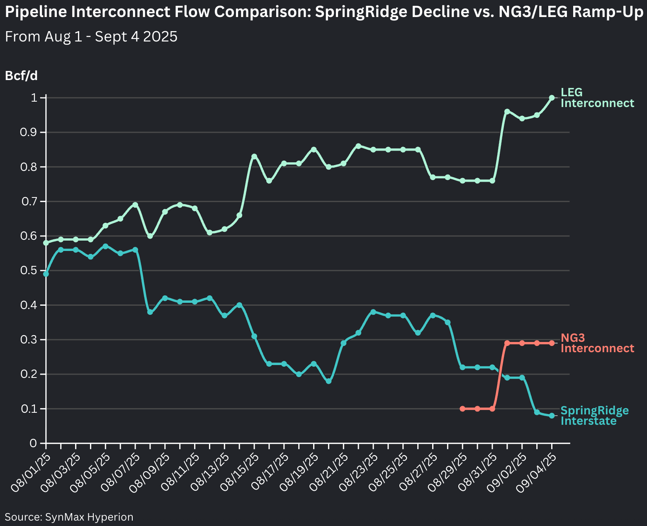The height and width of the screenshot is (526, 647).
Task: Click the SpringRidge Interstate series label
Action: (594, 416)
